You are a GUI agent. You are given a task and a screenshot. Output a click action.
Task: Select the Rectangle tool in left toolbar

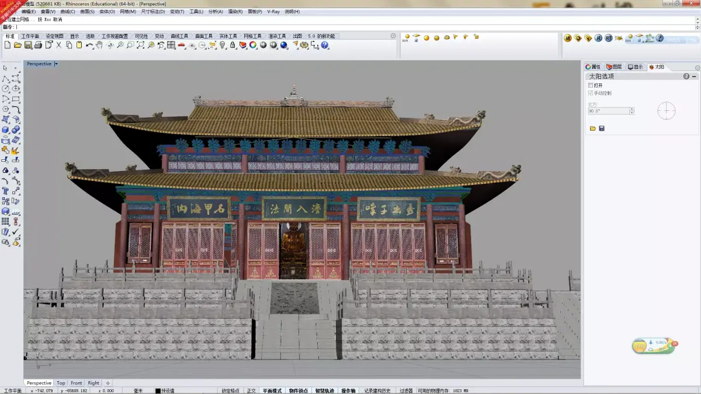click(16, 99)
